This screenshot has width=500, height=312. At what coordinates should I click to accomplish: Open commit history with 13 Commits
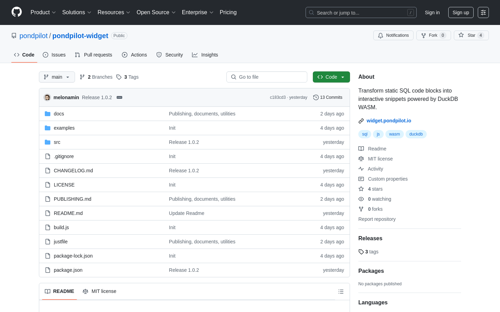(x=328, y=97)
